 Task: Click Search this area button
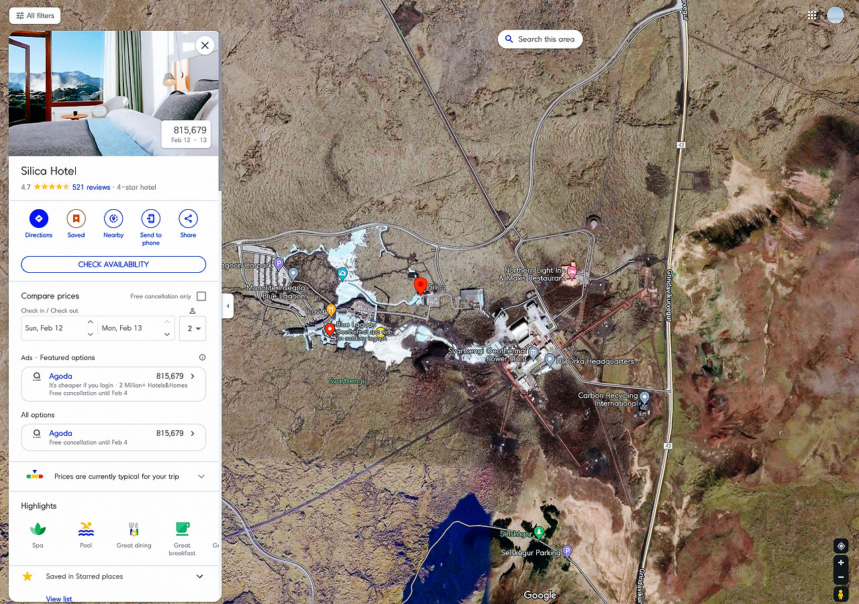click(x=540, y=39)
